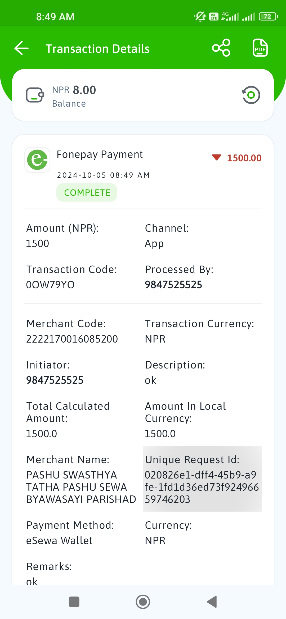Tap the COMPLETE status badge
Screen dimensions: 286x619
point(87,193)
